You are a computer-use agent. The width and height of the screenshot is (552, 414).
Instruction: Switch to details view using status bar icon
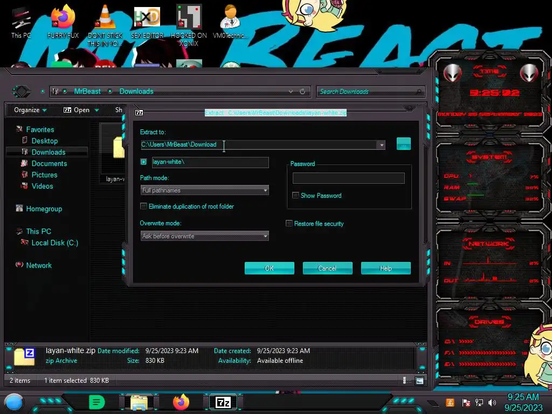404,380
